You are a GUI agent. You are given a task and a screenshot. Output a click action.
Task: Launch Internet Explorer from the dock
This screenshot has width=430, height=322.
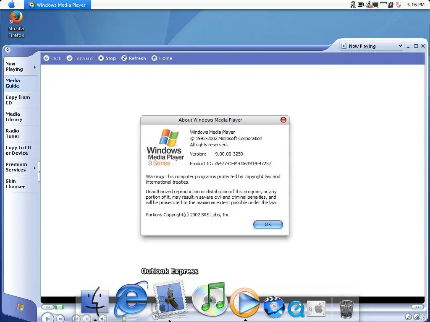click(131, 299)
